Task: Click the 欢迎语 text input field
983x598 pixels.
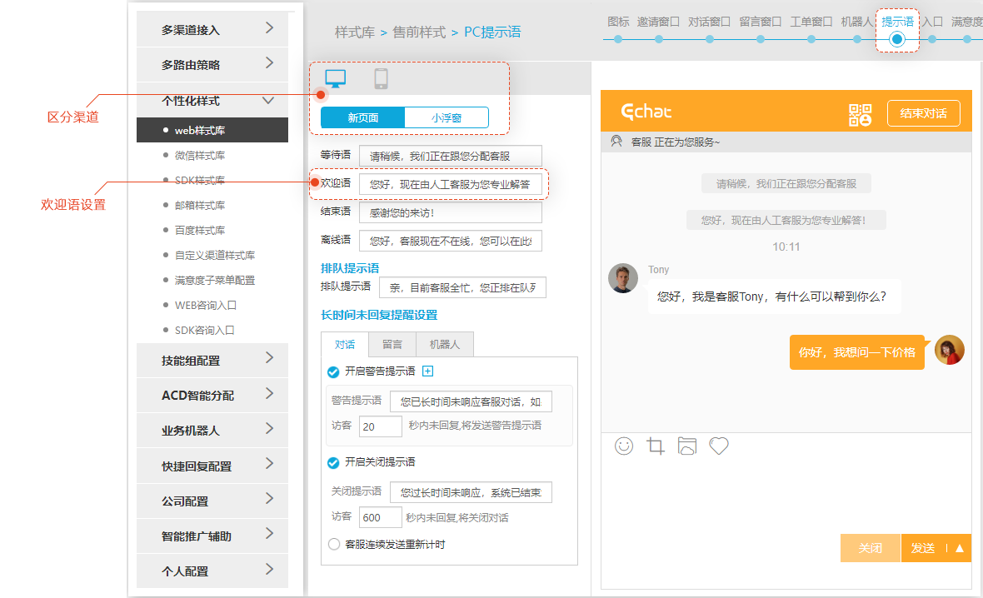Action: [450, 184]
